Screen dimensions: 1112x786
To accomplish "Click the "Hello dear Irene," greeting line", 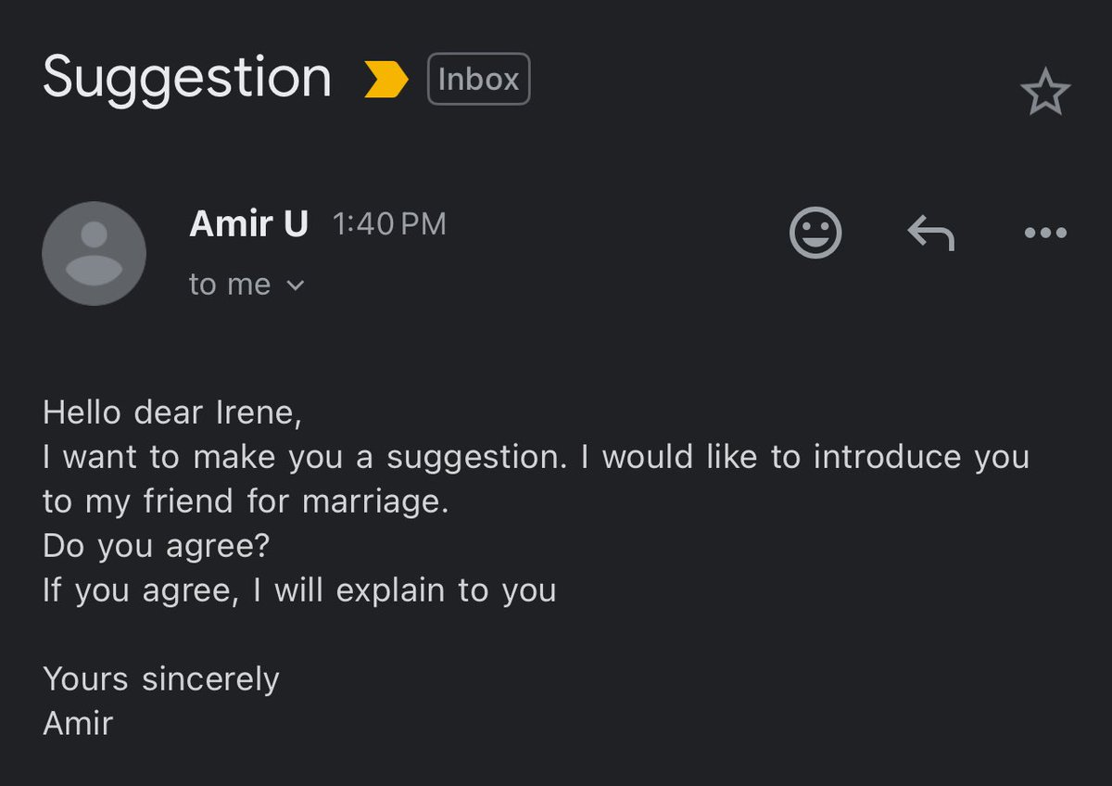I will (172, 412).
